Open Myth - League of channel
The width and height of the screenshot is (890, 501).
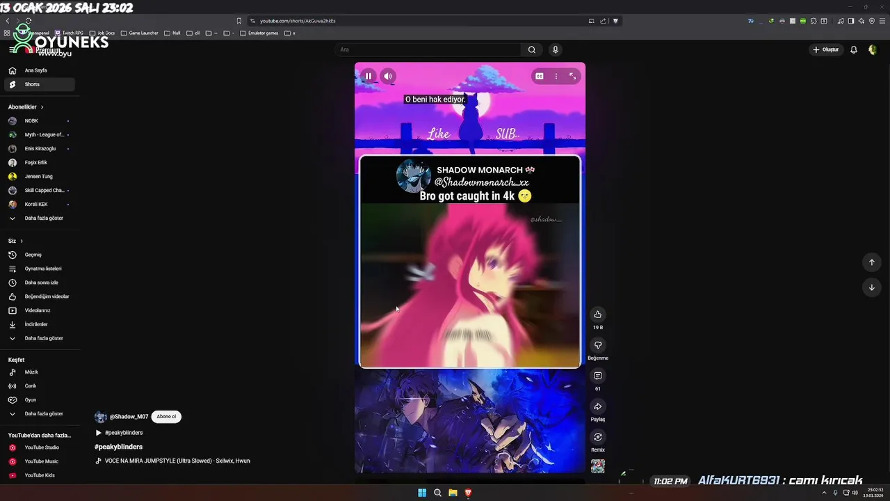(x=40, y=135)
